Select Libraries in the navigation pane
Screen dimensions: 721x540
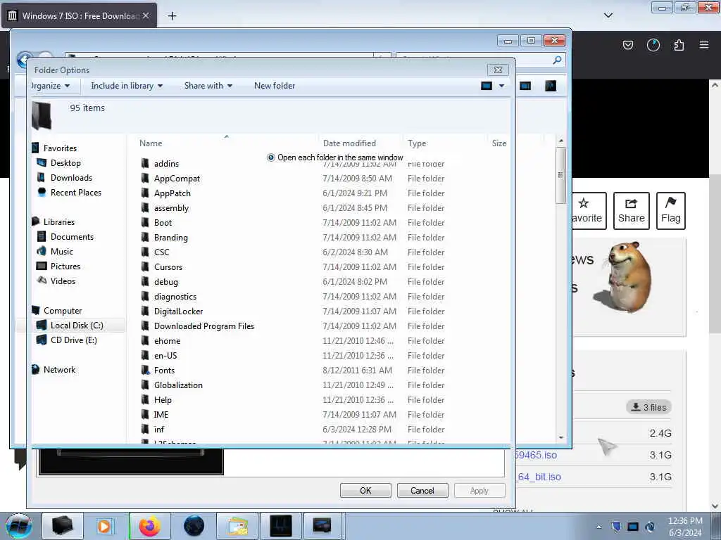[x=59, y=222]
